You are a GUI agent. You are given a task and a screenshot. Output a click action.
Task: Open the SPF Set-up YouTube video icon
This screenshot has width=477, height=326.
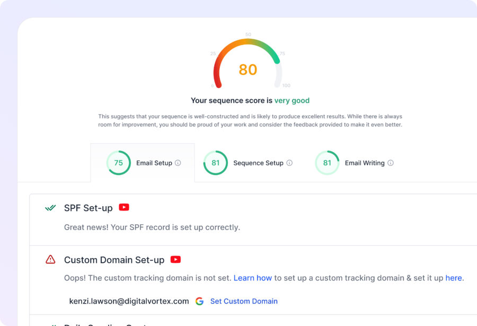[x=124, y=207]
